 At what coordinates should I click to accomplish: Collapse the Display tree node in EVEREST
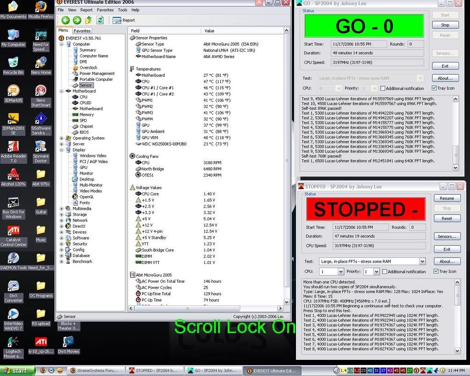pyautogui.click(x=62, y=150)
